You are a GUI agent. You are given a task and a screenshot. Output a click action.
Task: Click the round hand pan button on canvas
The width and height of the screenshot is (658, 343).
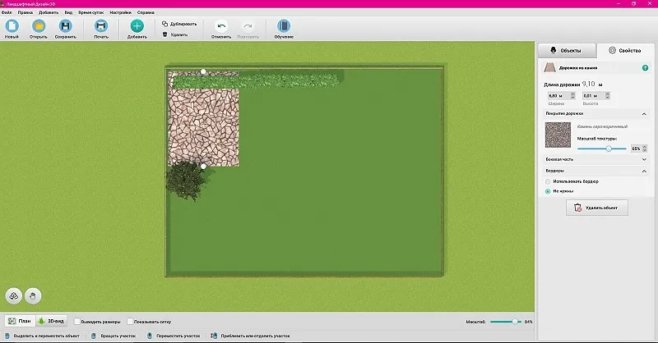pos(33,296)
